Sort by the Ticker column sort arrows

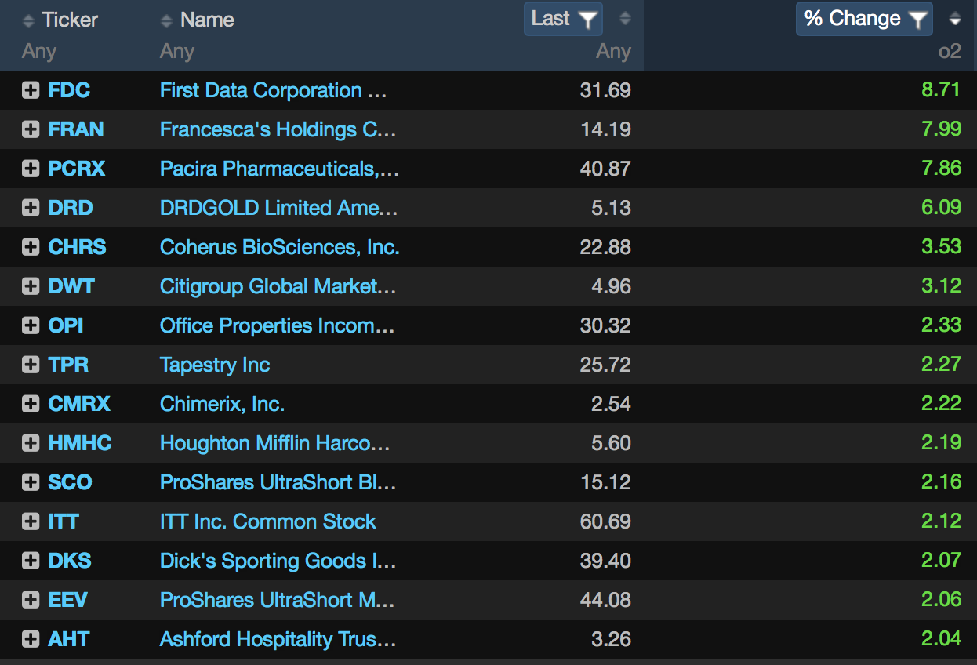(29, 20)
